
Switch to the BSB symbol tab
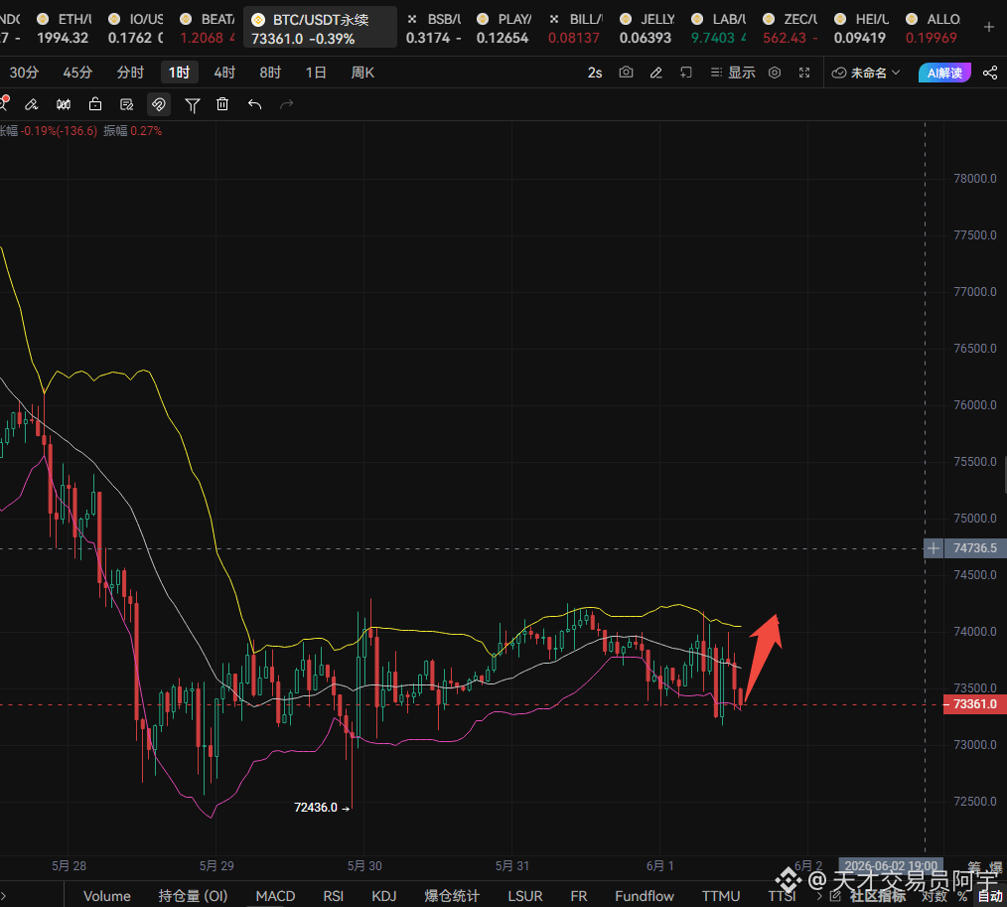point(434,28)
